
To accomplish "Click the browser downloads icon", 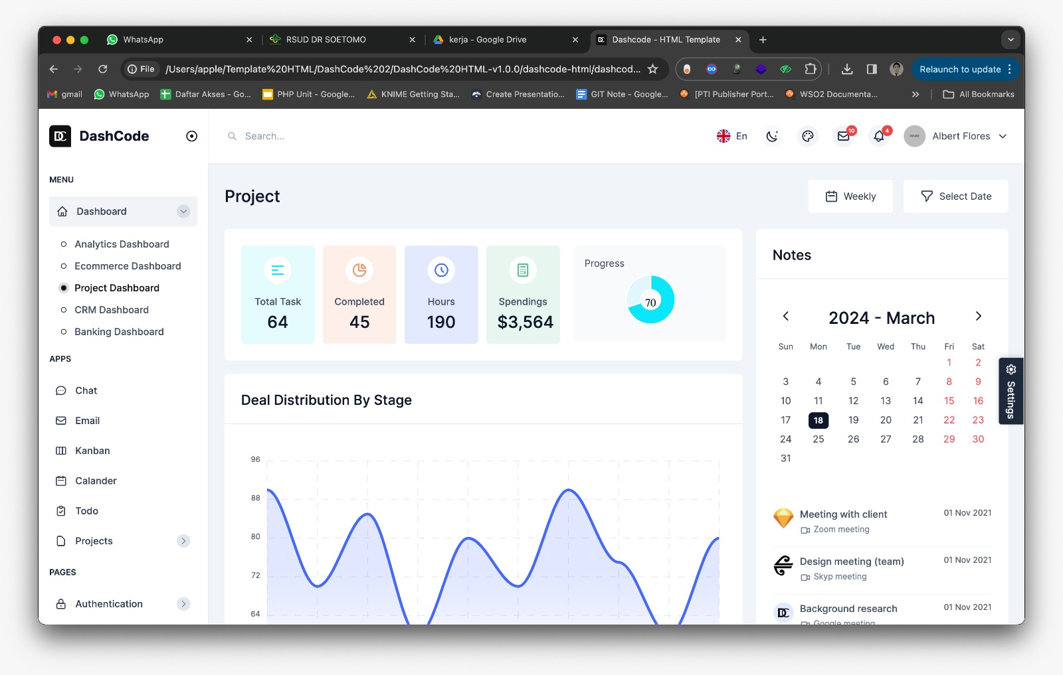I will pyautogui.click(x=847, y=69).
